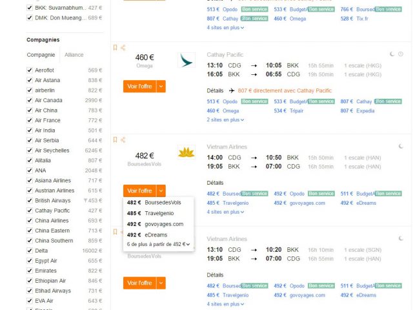
Task: Share the Vietnam Airlines 14:00 flight
Action: point(123,139)
